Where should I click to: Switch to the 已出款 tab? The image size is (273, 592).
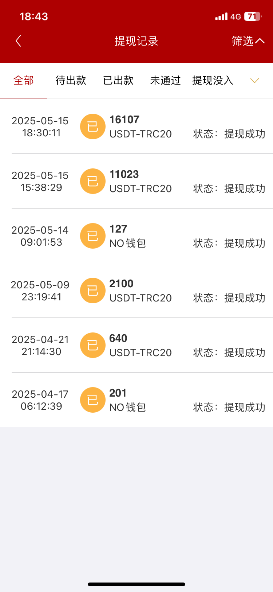pyautogui.click(x=118, y=81)
